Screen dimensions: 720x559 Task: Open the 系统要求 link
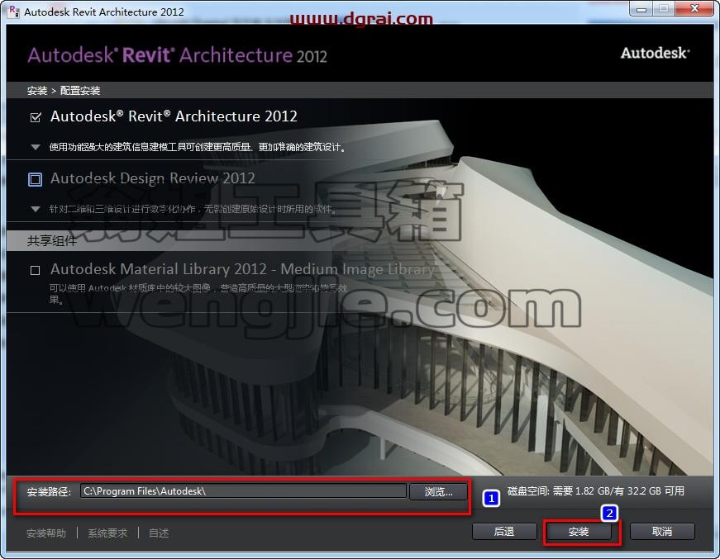point(107,533)
